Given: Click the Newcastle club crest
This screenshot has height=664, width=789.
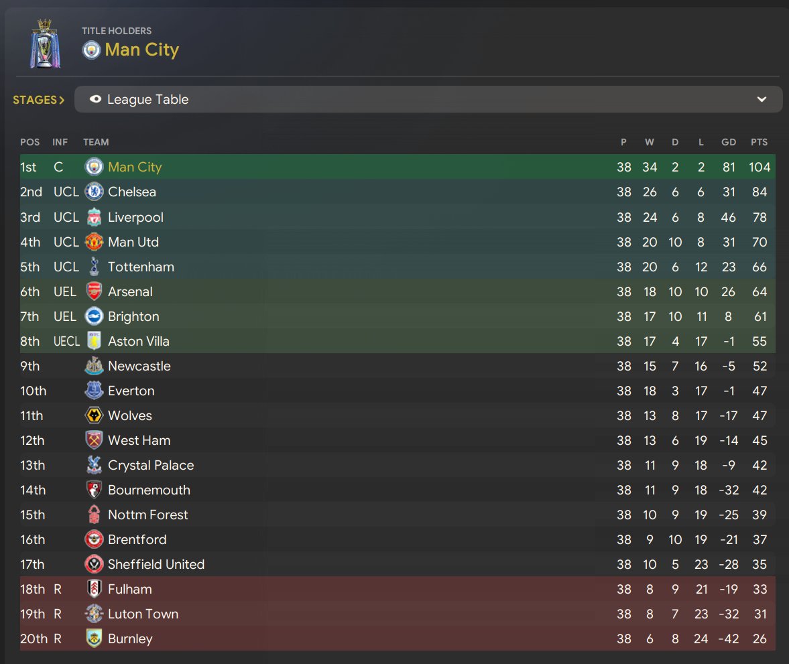Looking at the screenshot, I should pyautogui.click(x=94, y=366).
